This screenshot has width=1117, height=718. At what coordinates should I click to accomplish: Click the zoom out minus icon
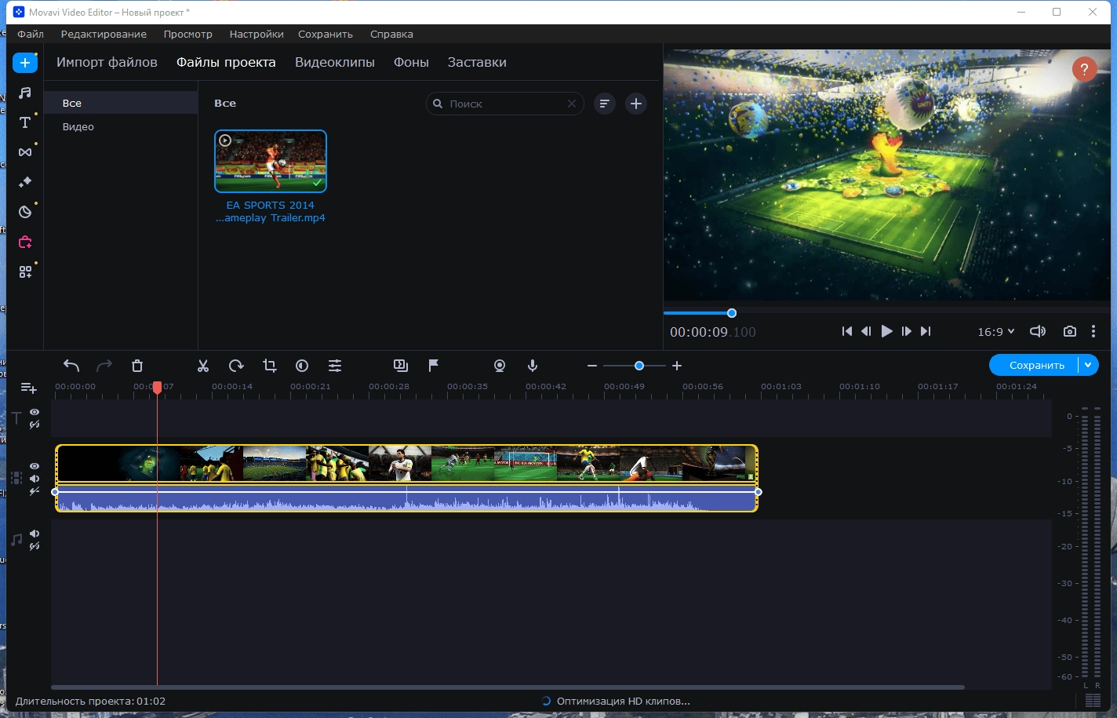click(592, 366)
